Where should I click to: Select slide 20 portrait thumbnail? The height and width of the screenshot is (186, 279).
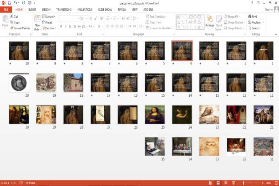pyautogui.click(x=19, y=83)
